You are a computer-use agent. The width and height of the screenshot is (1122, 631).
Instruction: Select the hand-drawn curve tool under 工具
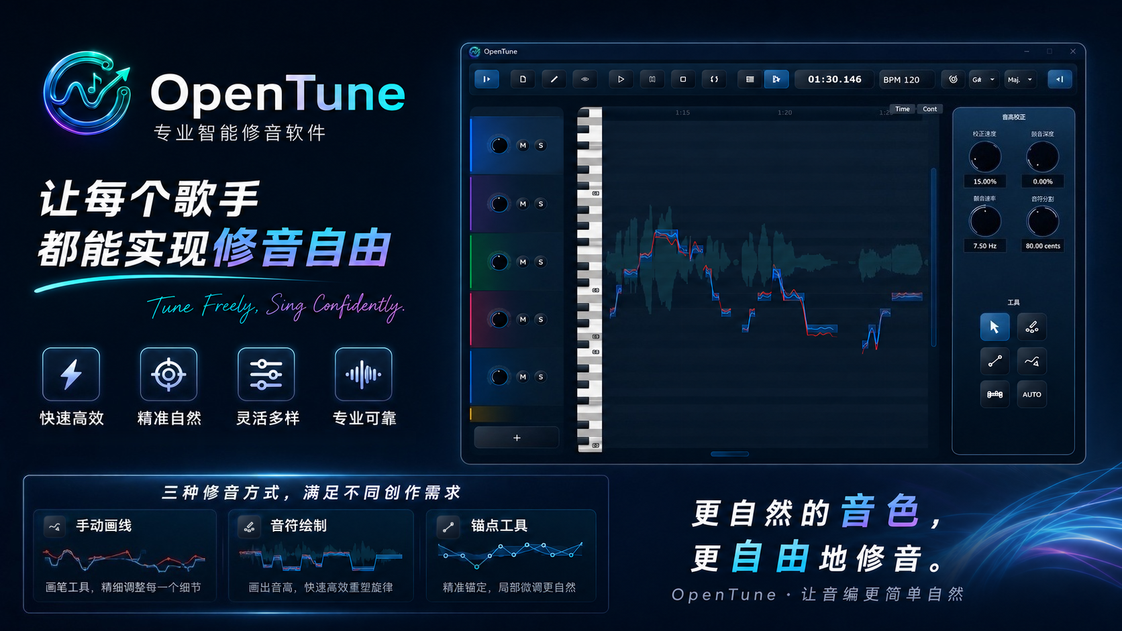click(1032, 361)
